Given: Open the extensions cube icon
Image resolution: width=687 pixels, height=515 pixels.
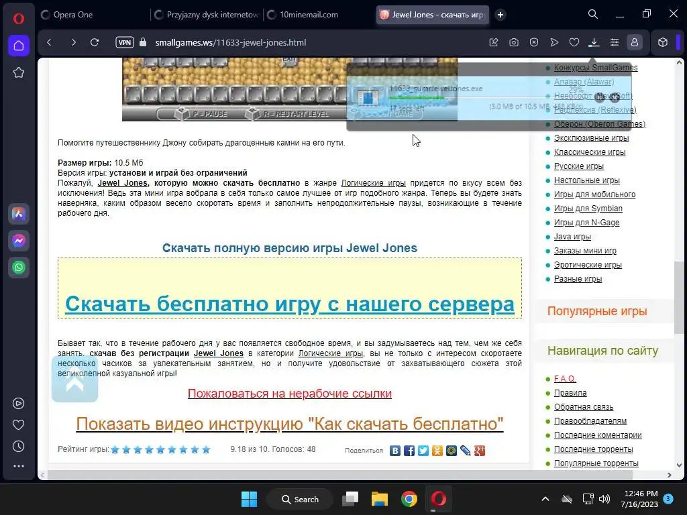Looking at the screenshot, I should pos(662,42).
